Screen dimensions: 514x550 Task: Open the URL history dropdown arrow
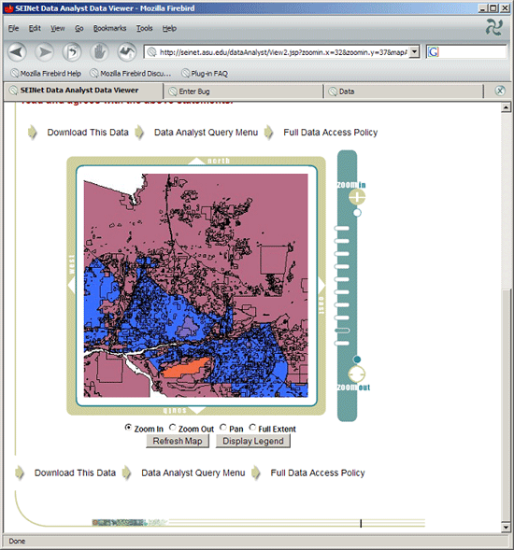pos(415,52)
